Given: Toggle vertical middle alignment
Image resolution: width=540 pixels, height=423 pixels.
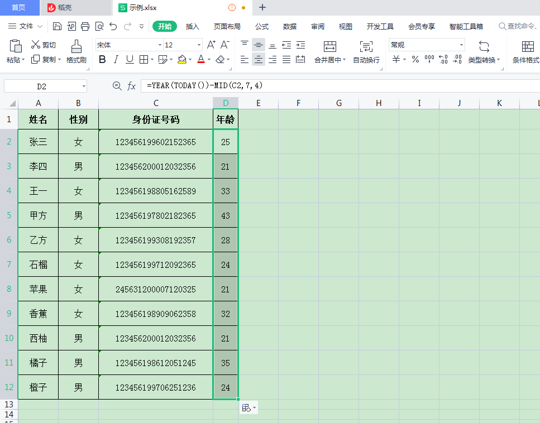Looking at the screenshot, I should [x=259, y=45].
